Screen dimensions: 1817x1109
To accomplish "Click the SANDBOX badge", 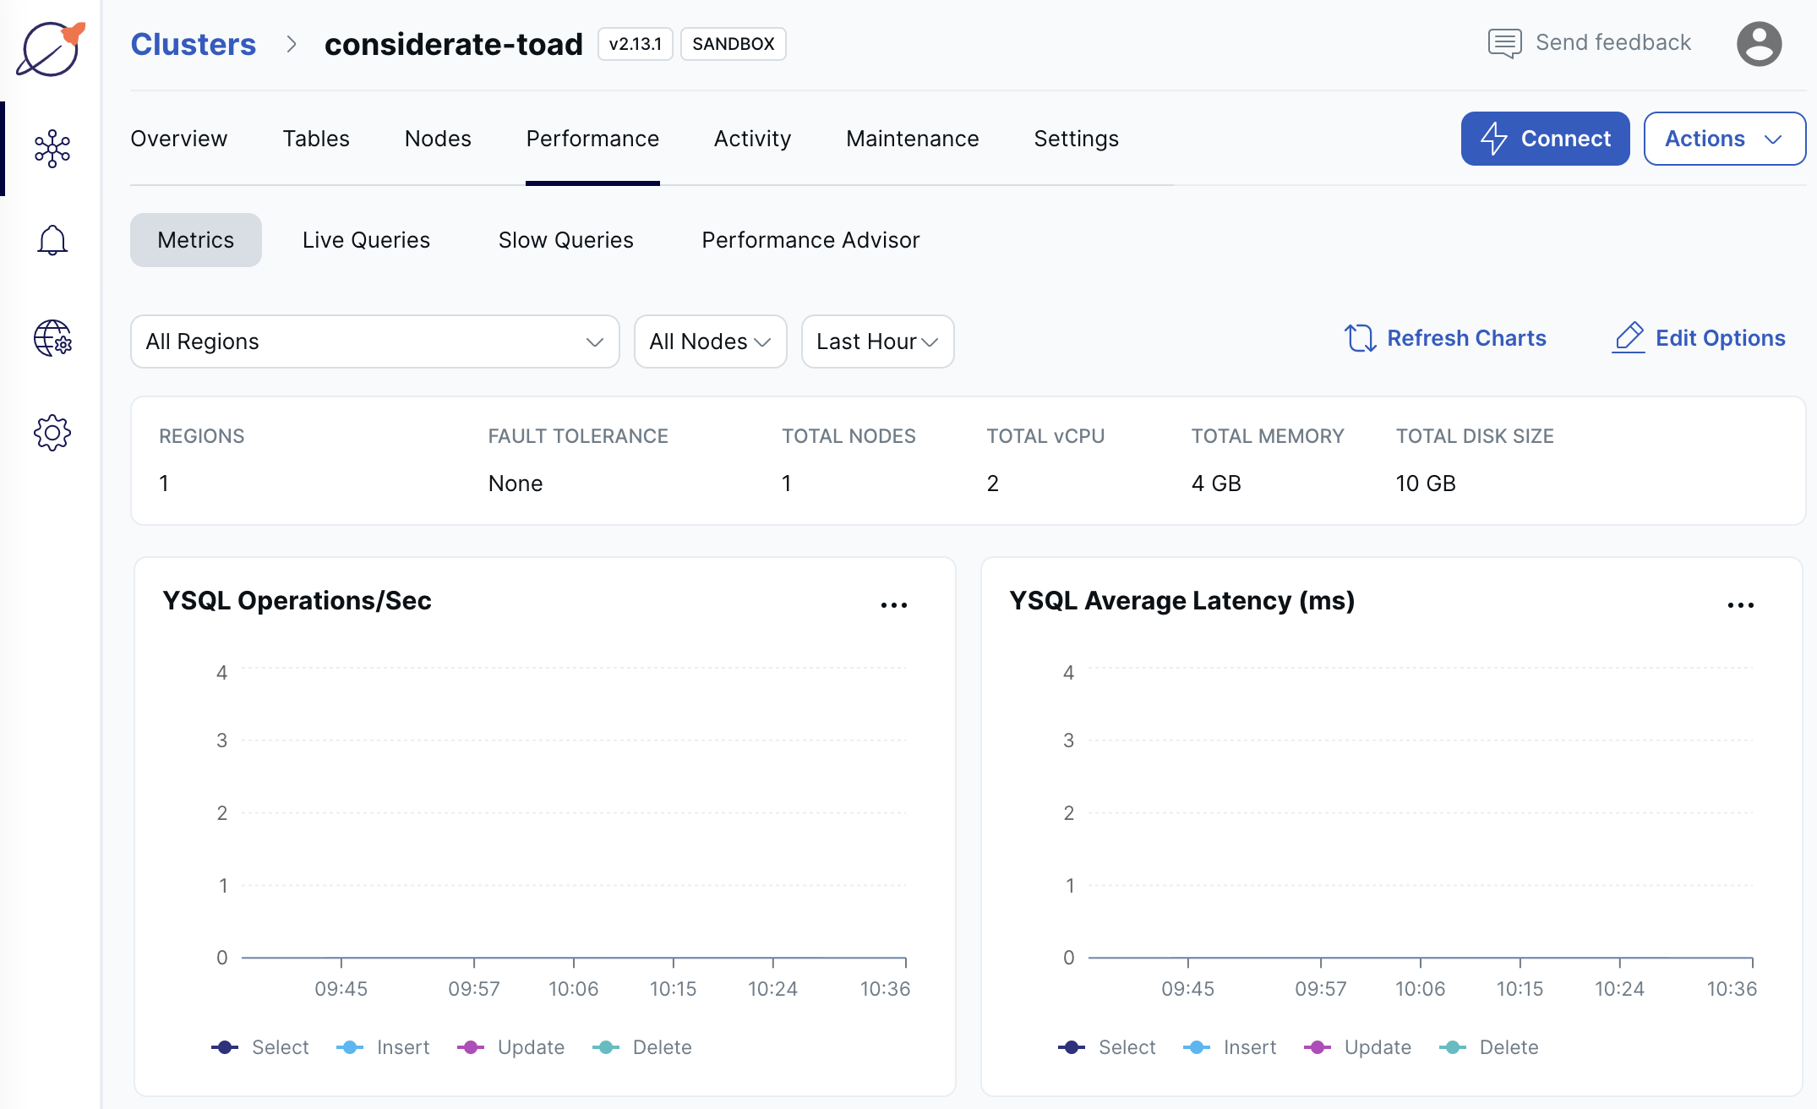I will pyautogui.click(x=734, y=44).
